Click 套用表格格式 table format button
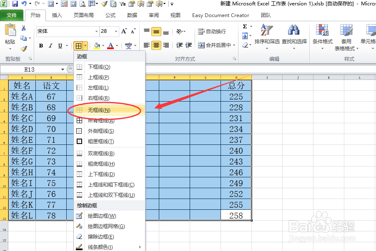This screenshot has width=376, height=251. click(346, 37)
